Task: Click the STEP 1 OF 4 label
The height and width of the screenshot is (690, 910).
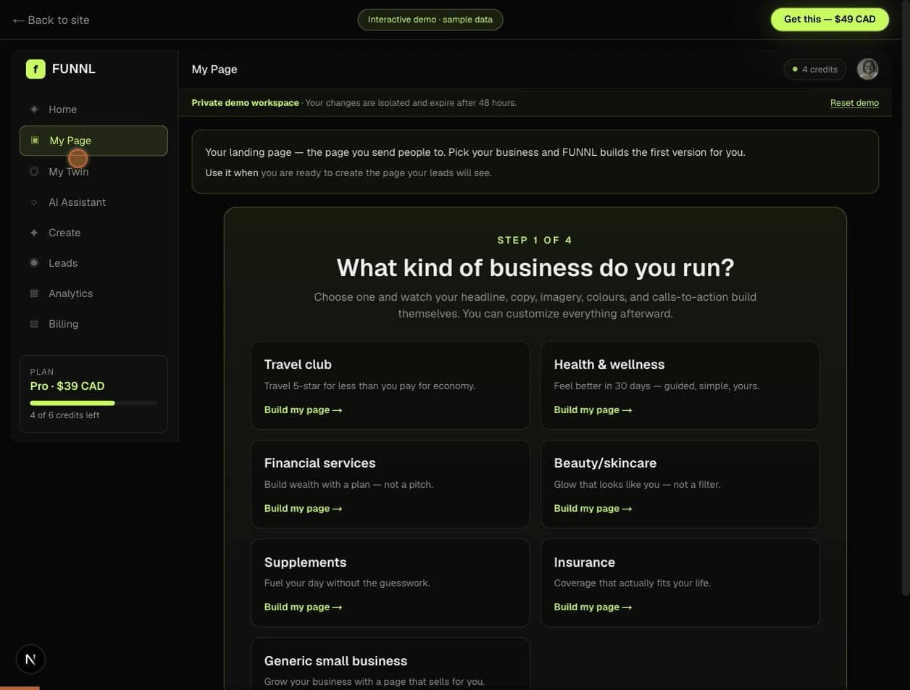Action: coord(535,241)
